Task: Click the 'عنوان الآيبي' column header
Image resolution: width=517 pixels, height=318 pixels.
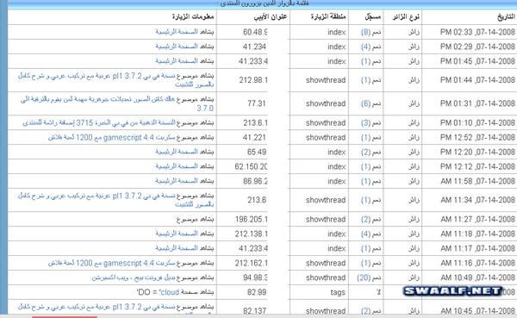Action: point(271,17)
